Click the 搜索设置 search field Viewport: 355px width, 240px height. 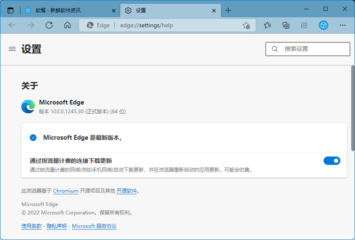coord(312,49)
